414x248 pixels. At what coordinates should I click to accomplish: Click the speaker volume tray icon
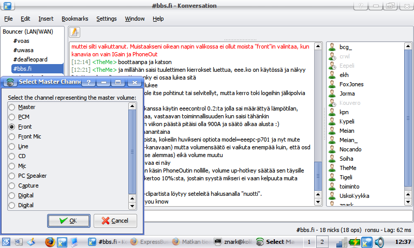(x=379, y=241)
